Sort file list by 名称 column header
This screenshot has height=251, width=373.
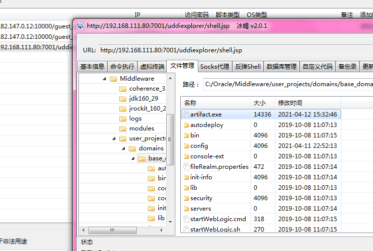pos(216,103)
